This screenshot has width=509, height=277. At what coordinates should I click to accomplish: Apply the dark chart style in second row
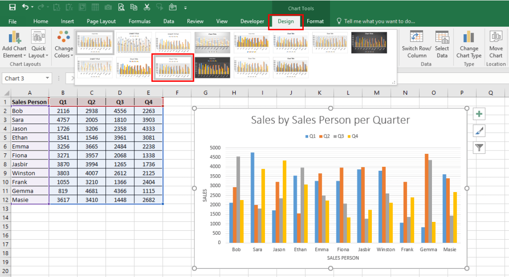[x=212, y=68]
